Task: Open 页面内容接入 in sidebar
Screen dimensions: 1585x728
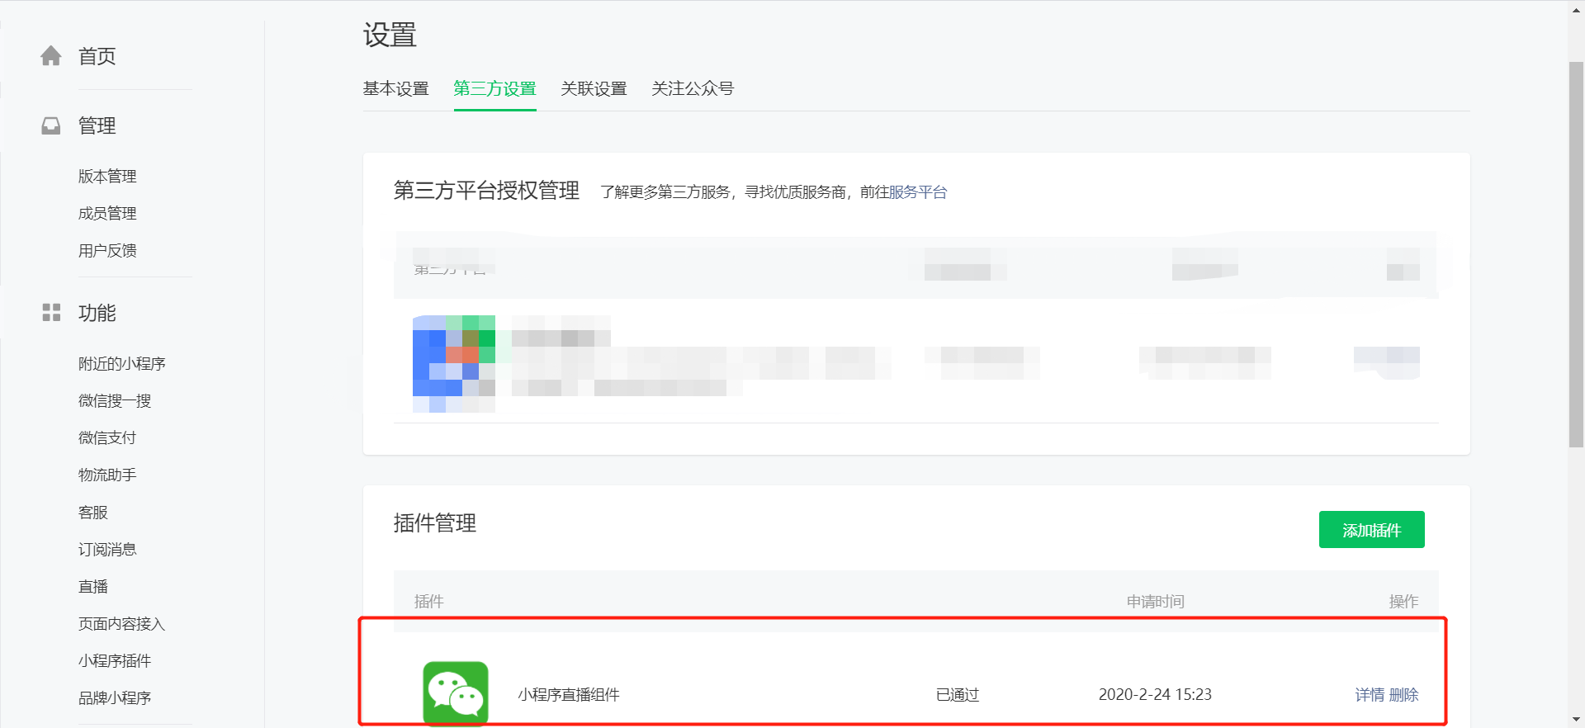Action: tap(122, 623)
